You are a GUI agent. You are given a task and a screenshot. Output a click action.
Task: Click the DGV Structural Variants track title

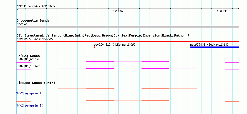(103, 35)
